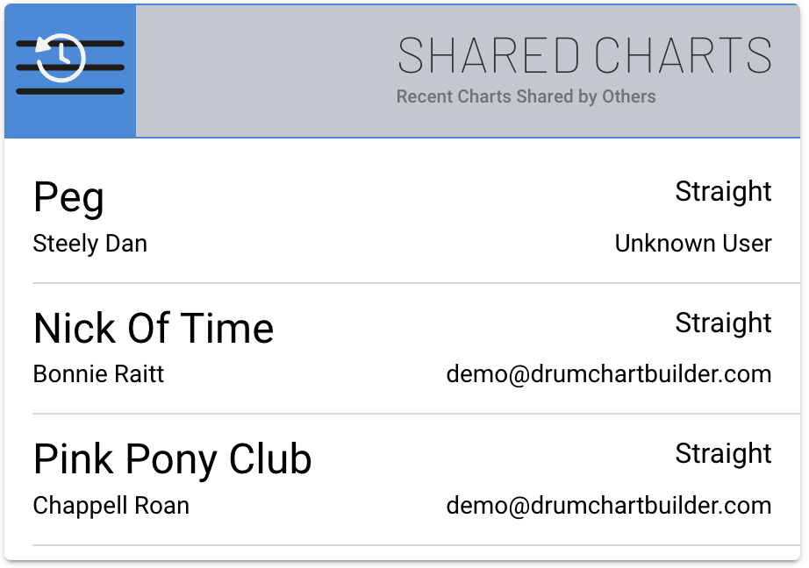Click the Unknown User label

(x=693, y=244)
